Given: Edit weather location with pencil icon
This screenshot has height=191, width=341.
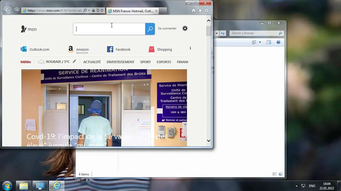Looking at the screenshot, I should tap(74, 62).
